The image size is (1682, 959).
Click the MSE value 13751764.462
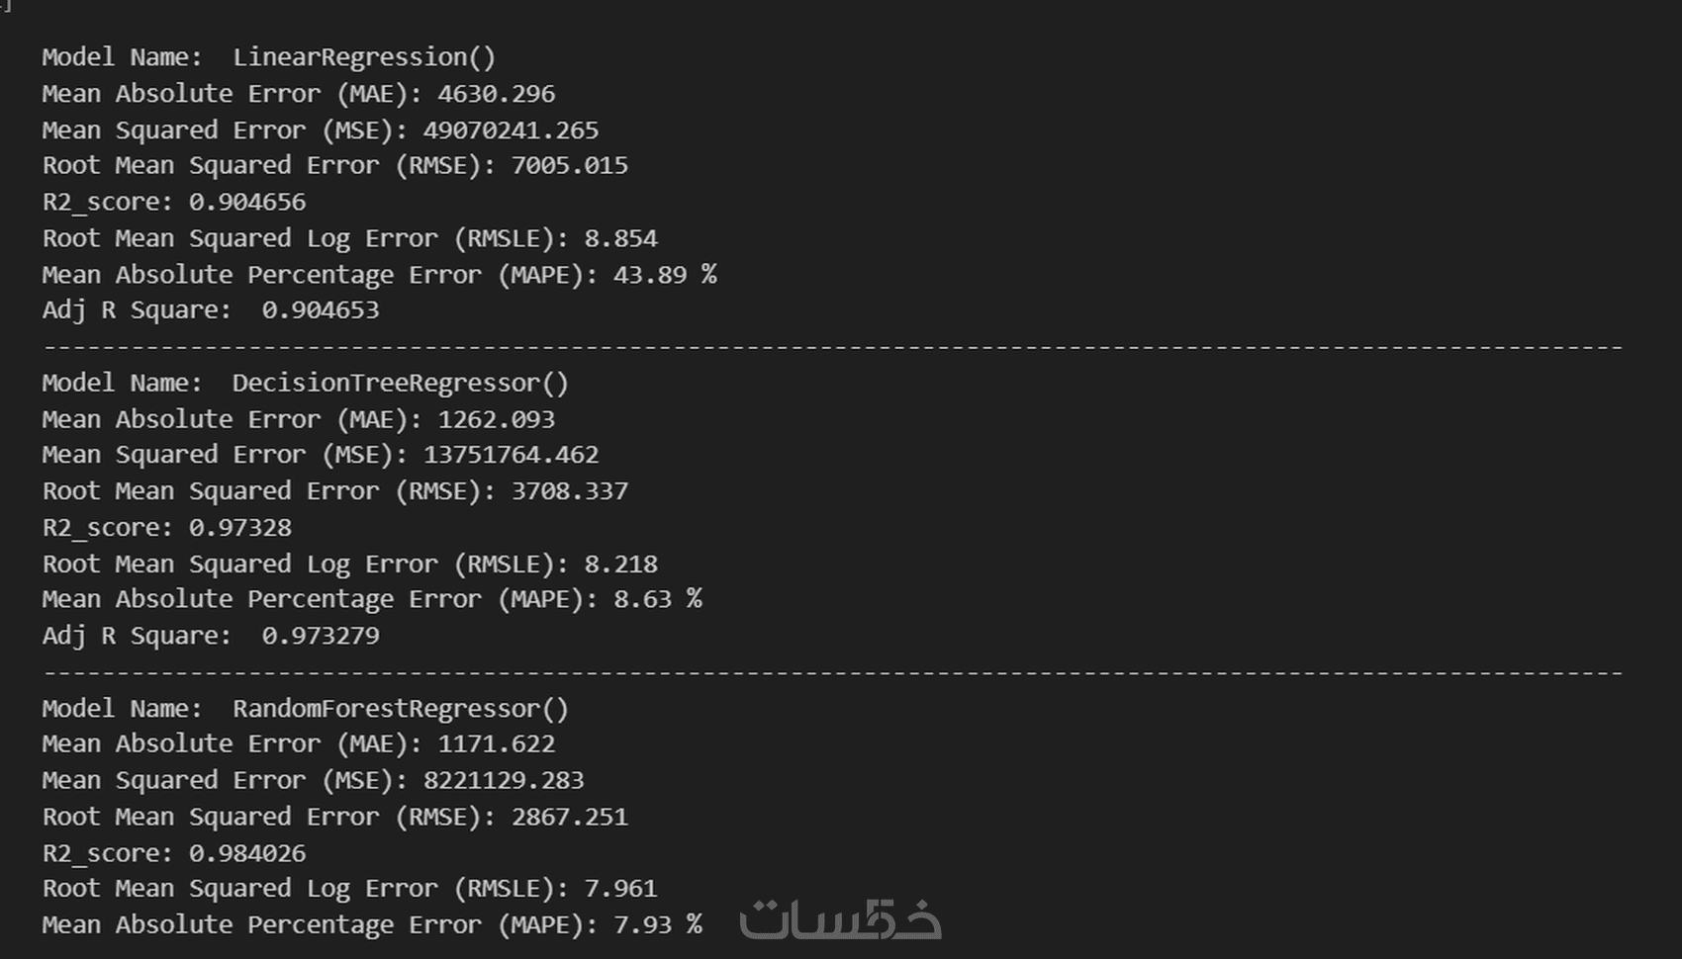(511, 455)
